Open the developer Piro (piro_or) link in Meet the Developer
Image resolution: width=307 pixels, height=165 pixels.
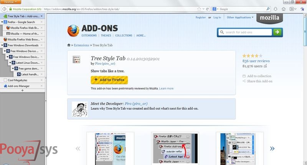[x=136, y=104]
